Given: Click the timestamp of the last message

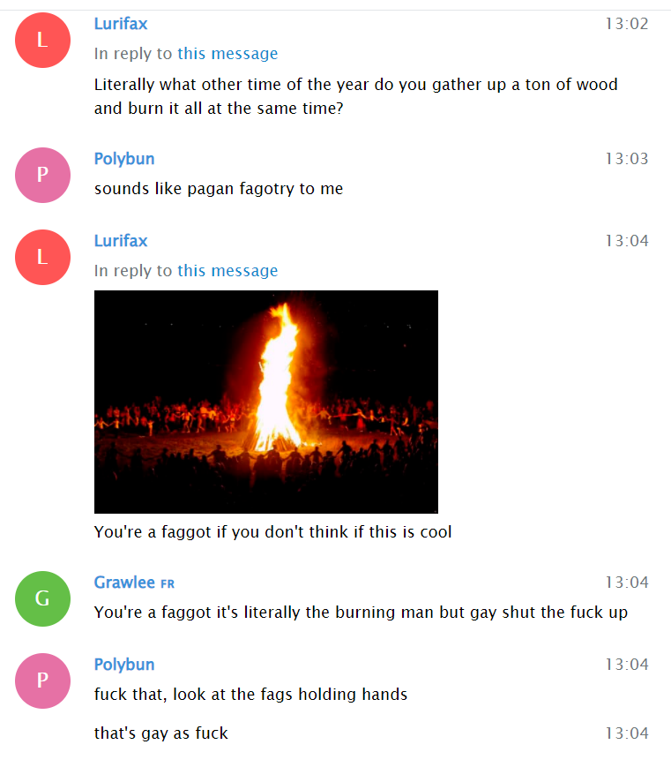Looking at the screenshot, I should click(627, 733).
